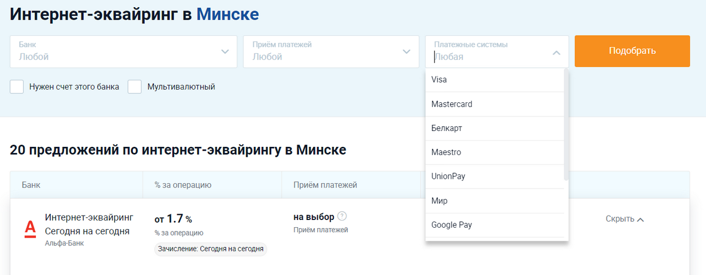706x275 pixels.
Task: Click 'Зачисление: Сегодня на сегодня' tag
Action: pos(210,249)
